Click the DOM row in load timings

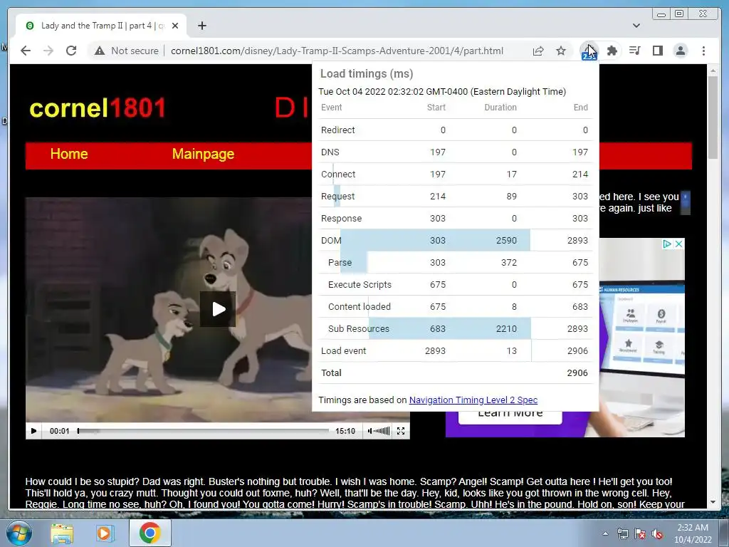click(x=455, y=241)
